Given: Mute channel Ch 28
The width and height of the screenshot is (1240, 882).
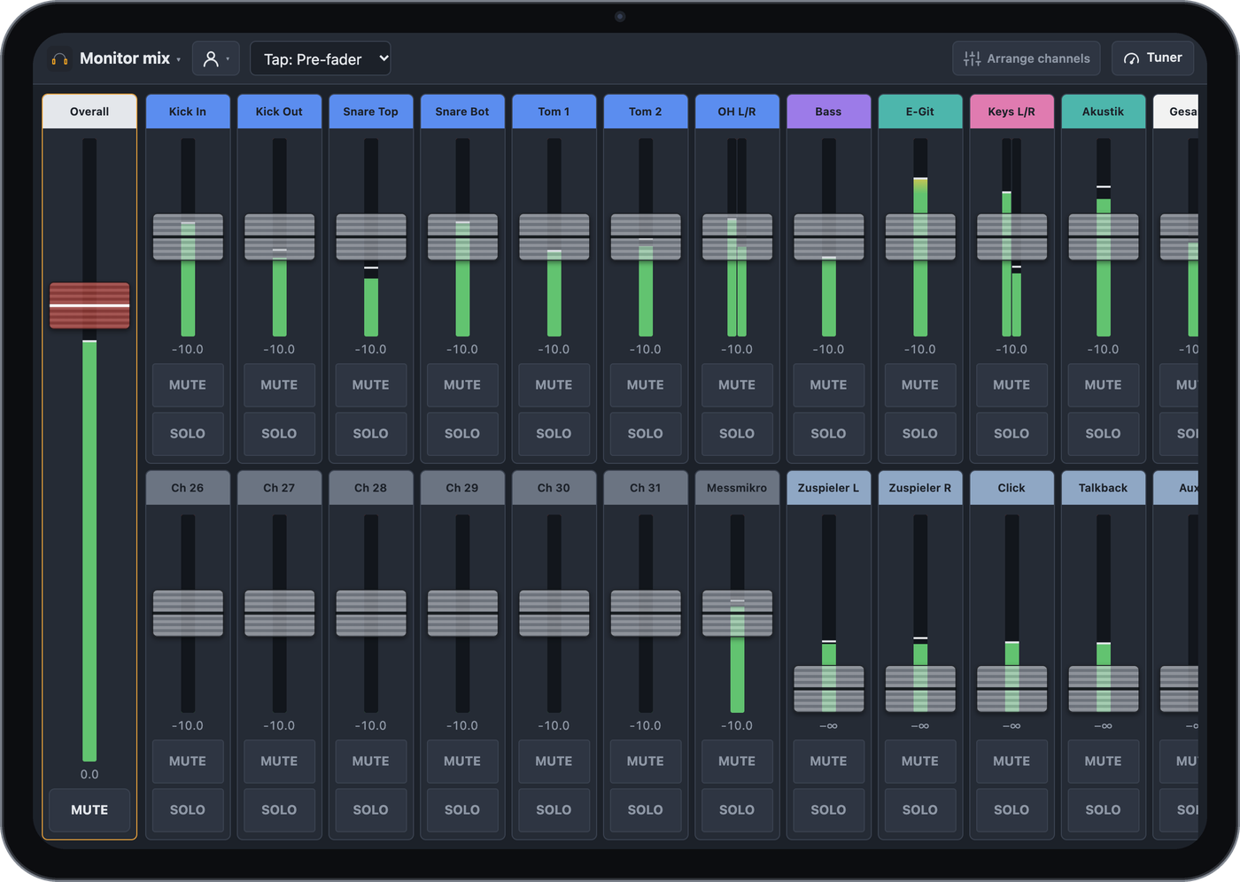Looking at the screenshot, I should 371,762.
